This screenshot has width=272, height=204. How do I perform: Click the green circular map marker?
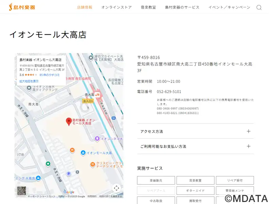(48, 164)
